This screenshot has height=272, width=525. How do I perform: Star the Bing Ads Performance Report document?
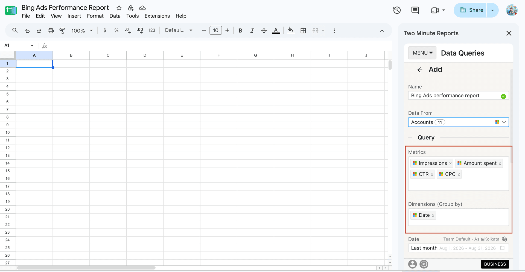(x=119, y=8)
